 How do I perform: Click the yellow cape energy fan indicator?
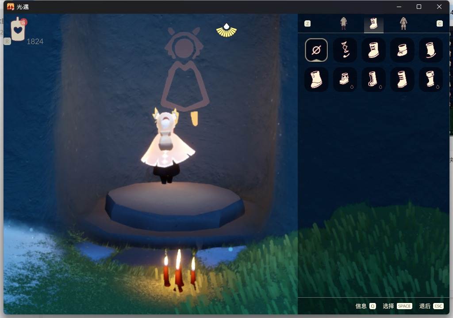click(x=226, y=30)
